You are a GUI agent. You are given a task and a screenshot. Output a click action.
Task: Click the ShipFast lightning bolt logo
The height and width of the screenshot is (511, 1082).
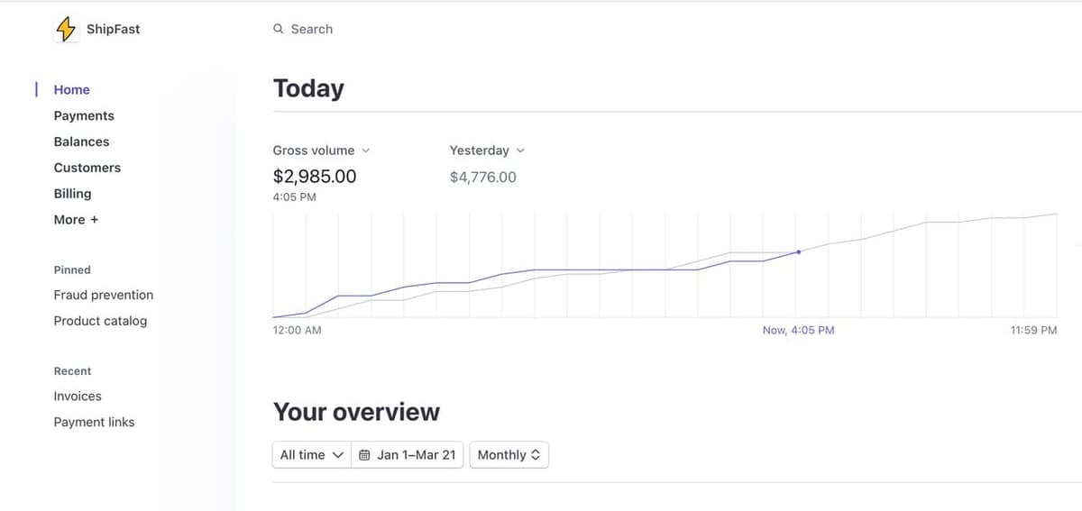pos(66,29)
